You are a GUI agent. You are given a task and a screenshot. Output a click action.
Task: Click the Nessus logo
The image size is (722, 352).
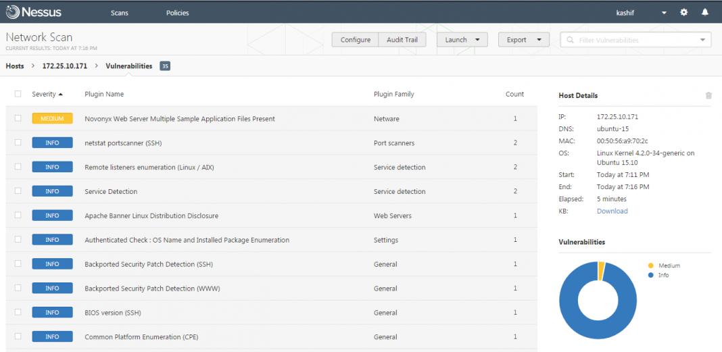[x=34, y=12]
